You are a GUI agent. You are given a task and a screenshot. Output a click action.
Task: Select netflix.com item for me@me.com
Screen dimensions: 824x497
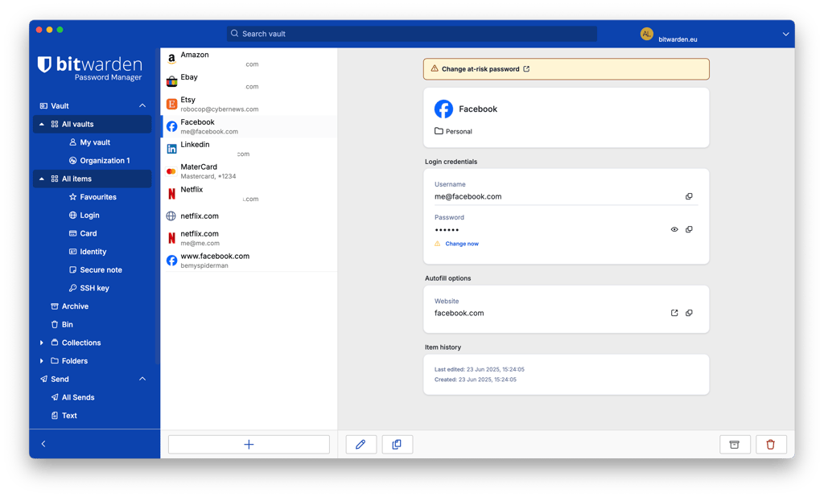249,239
